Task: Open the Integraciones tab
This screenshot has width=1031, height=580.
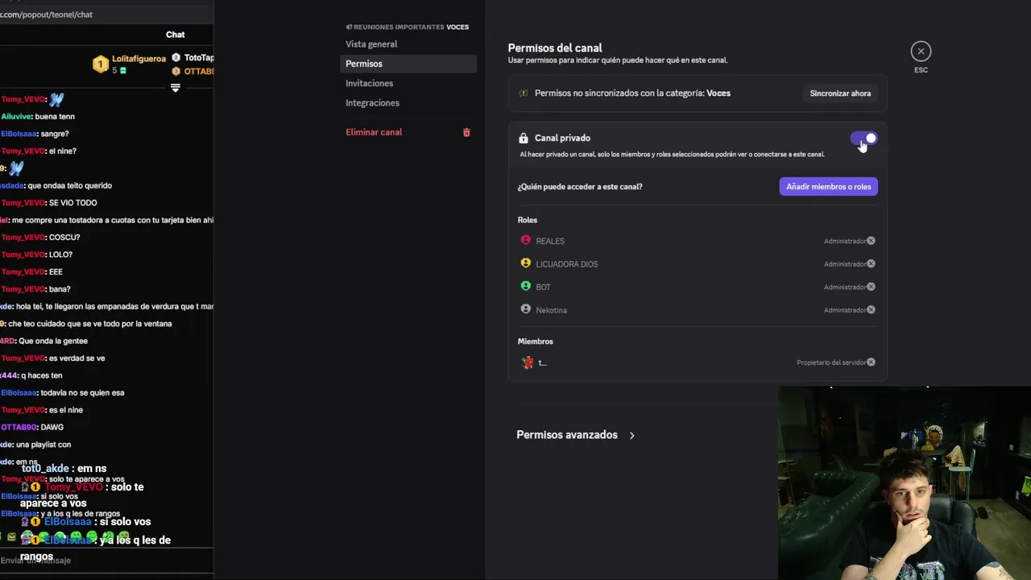Action: coord(372,103)
